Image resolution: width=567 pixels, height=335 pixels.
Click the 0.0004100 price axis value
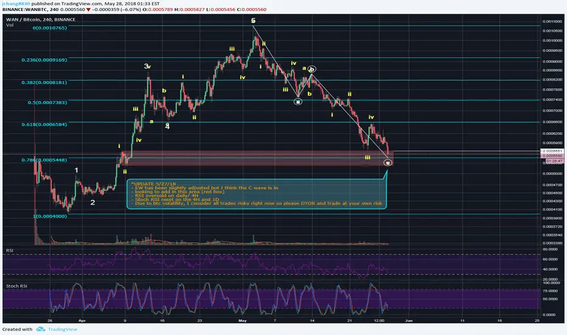[552, 210]
